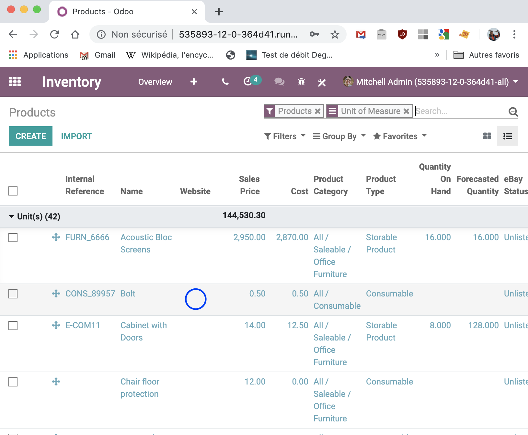Open the Group By dropdown

click(x=339, y=136)
